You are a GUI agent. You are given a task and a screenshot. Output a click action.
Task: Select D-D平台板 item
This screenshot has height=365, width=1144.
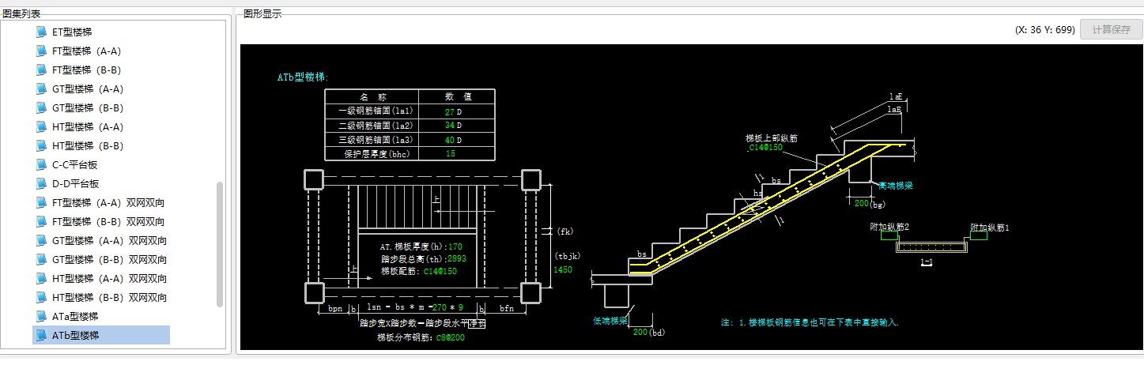point(75,184)
